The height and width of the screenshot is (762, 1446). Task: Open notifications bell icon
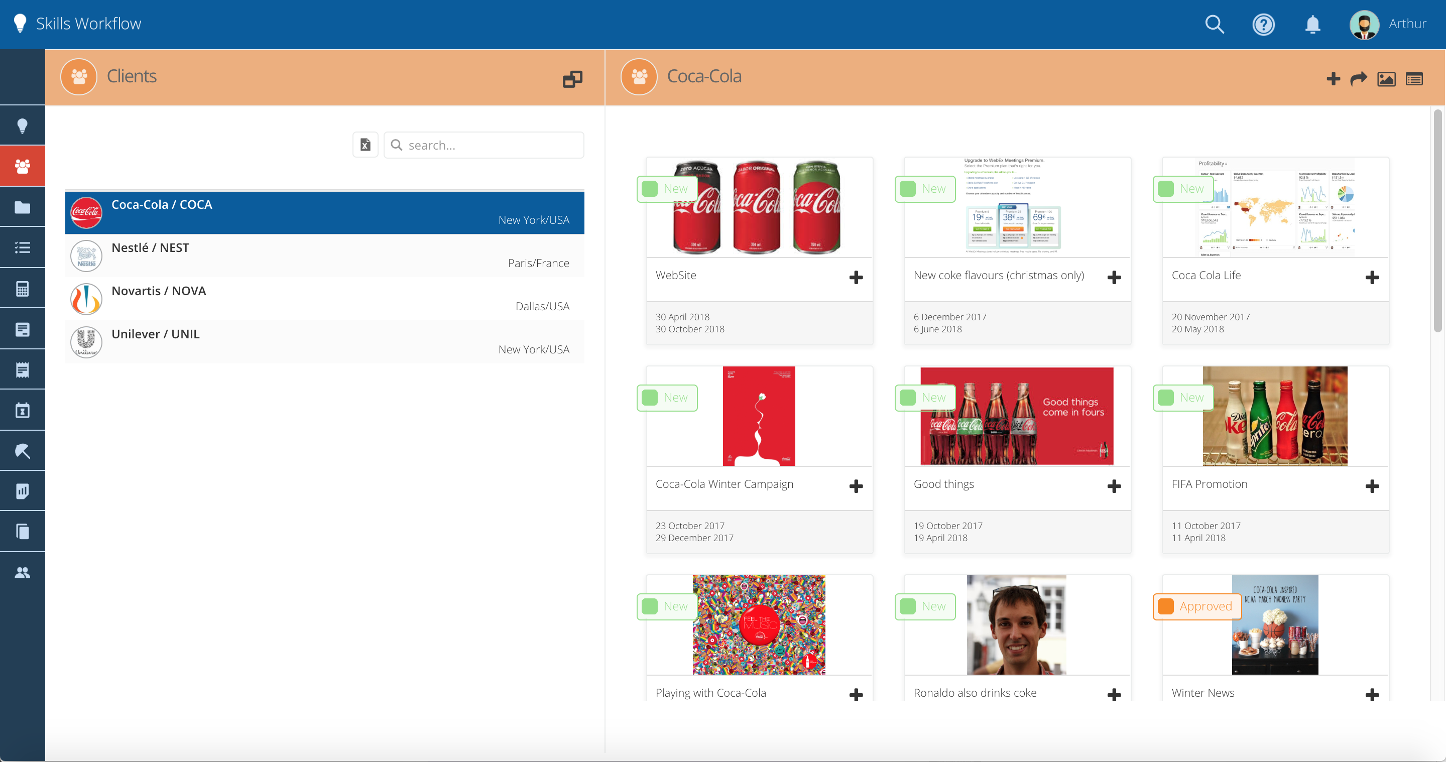(1312, 24)
